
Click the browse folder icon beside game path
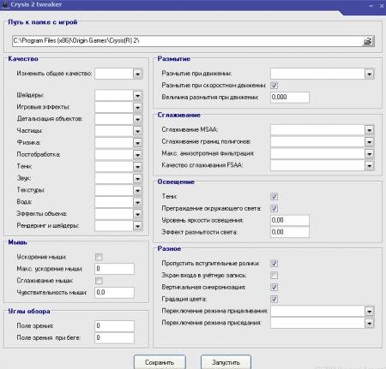[x=368, y=41]
